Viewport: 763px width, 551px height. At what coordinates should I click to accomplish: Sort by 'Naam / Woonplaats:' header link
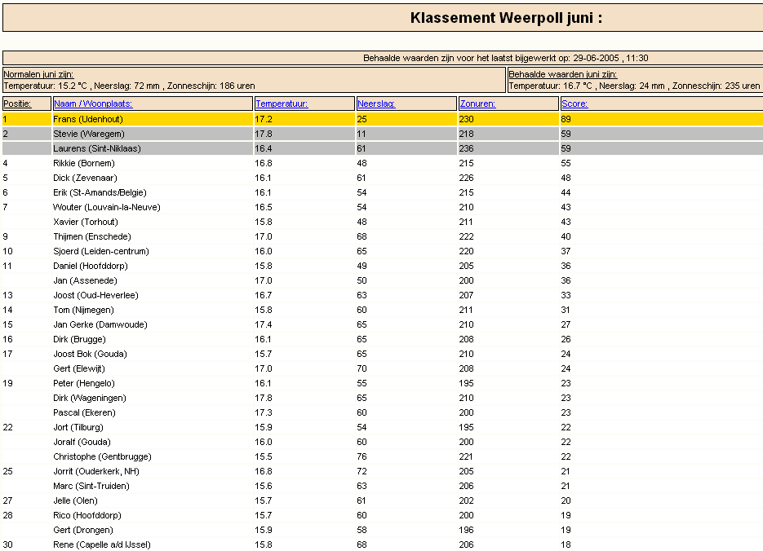tap(92, 104)
